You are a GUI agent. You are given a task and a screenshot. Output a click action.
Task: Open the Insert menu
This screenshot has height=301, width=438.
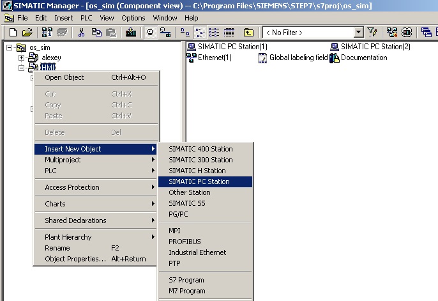click(63, 18)
